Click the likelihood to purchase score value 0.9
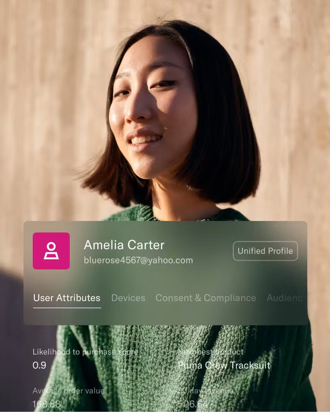 (39, 365)
